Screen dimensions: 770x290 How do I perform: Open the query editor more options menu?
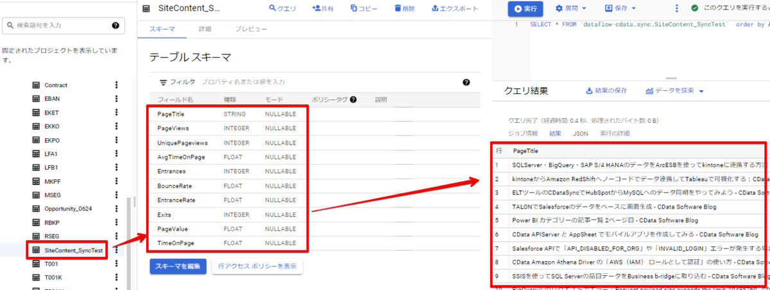tap(676, 8)
